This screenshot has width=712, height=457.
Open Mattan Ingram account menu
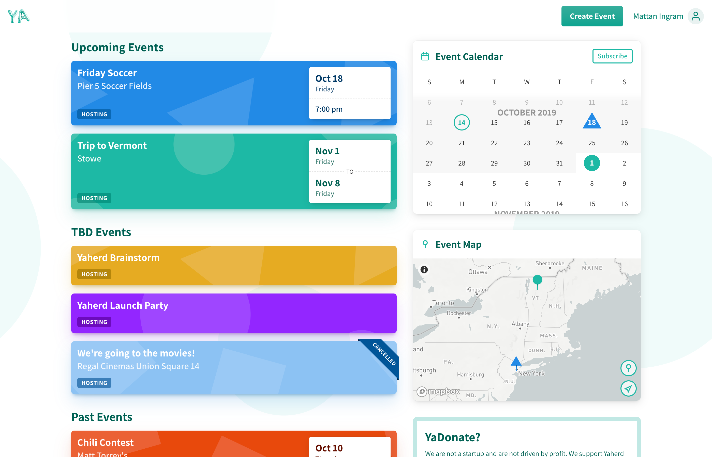(x=658, y=16)
